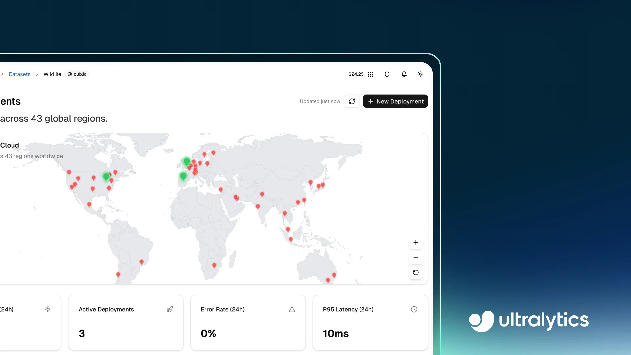The height and width of the screenshot is (355, 631).
Task: Expand breadcrumb chevron before Wildlife
Action: pyautogui.click(x=37, y=74)
